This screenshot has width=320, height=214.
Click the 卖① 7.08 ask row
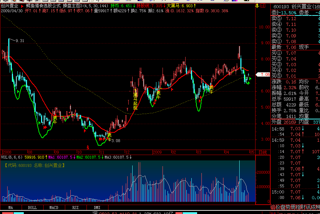295,41
